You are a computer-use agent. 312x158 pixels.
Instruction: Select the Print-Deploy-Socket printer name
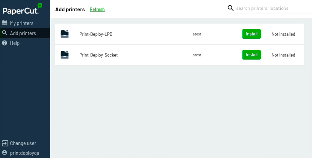pyautogui.click(x=99, y=55)
